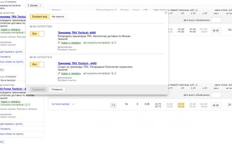Click Адрес и телефон under Force Tactical left ad
Screen dimensions: 232x146
[x=10, y=102]
